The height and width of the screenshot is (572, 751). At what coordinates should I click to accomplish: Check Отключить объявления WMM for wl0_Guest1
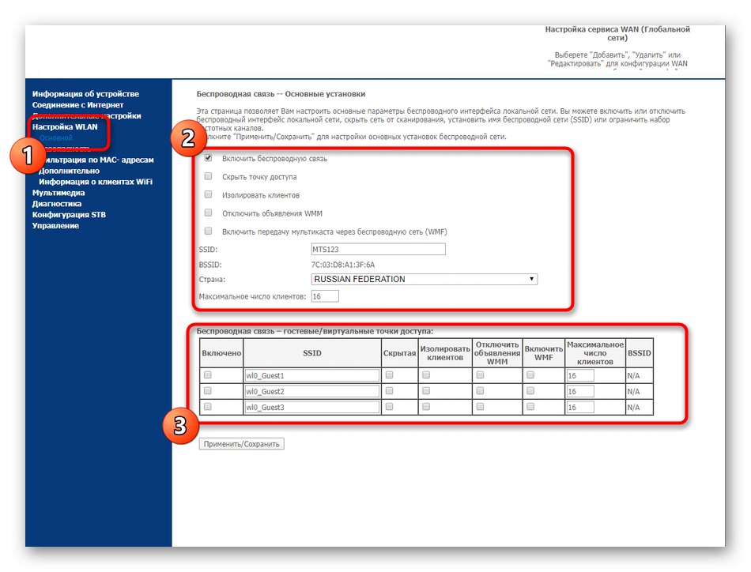click(x=480, y=375)
